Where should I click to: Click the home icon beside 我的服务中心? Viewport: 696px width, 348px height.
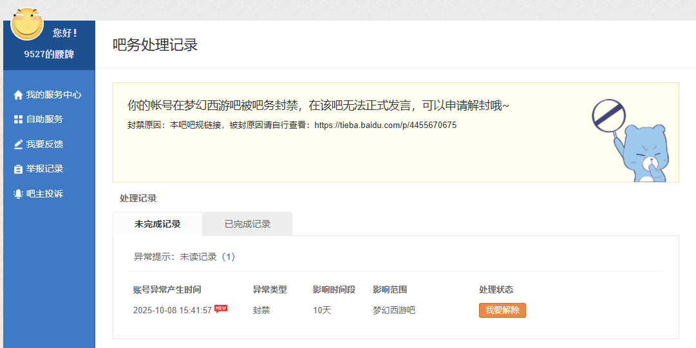pos(18,95)
